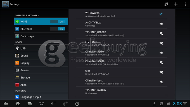
Task: Go to the home screen via home icon
Action: tap(18, 103)
